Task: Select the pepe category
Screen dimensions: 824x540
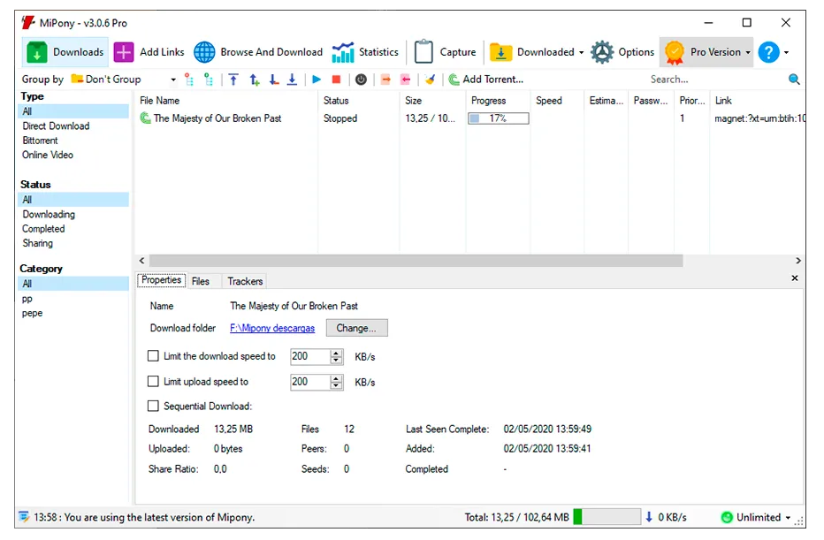Action: click(32, 313)
